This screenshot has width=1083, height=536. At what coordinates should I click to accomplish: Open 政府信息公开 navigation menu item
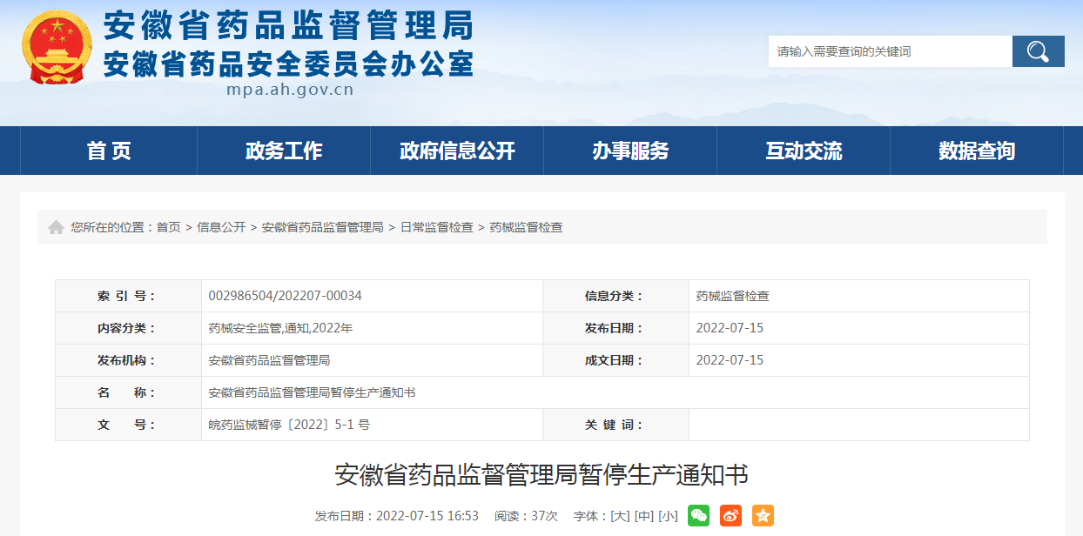457,151
